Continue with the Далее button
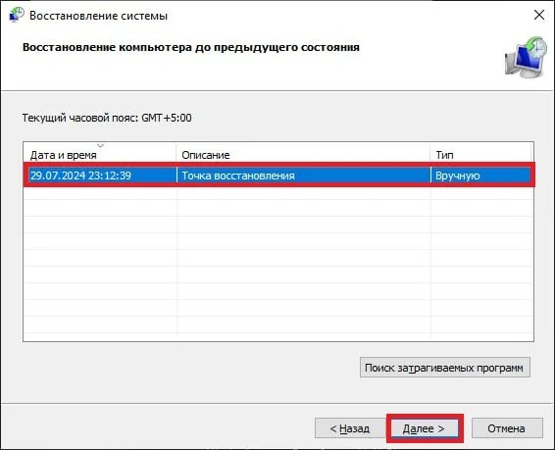This screenshot has width=555, height=450. pos(424,428)
